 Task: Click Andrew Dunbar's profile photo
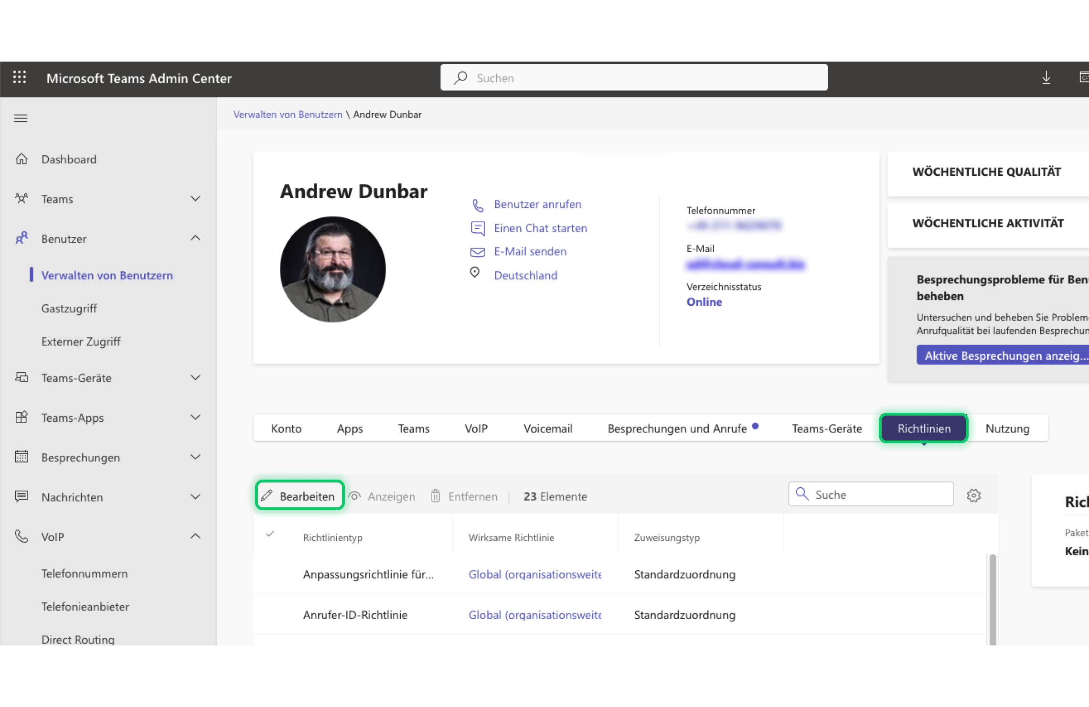coord(332,269)
